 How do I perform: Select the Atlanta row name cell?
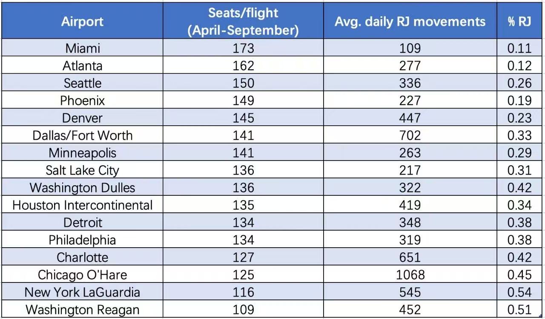point(83,65)
